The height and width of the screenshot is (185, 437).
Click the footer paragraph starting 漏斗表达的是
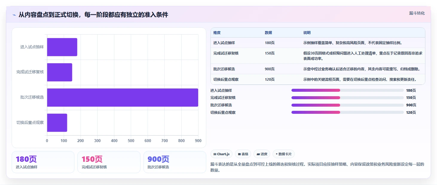317,167
